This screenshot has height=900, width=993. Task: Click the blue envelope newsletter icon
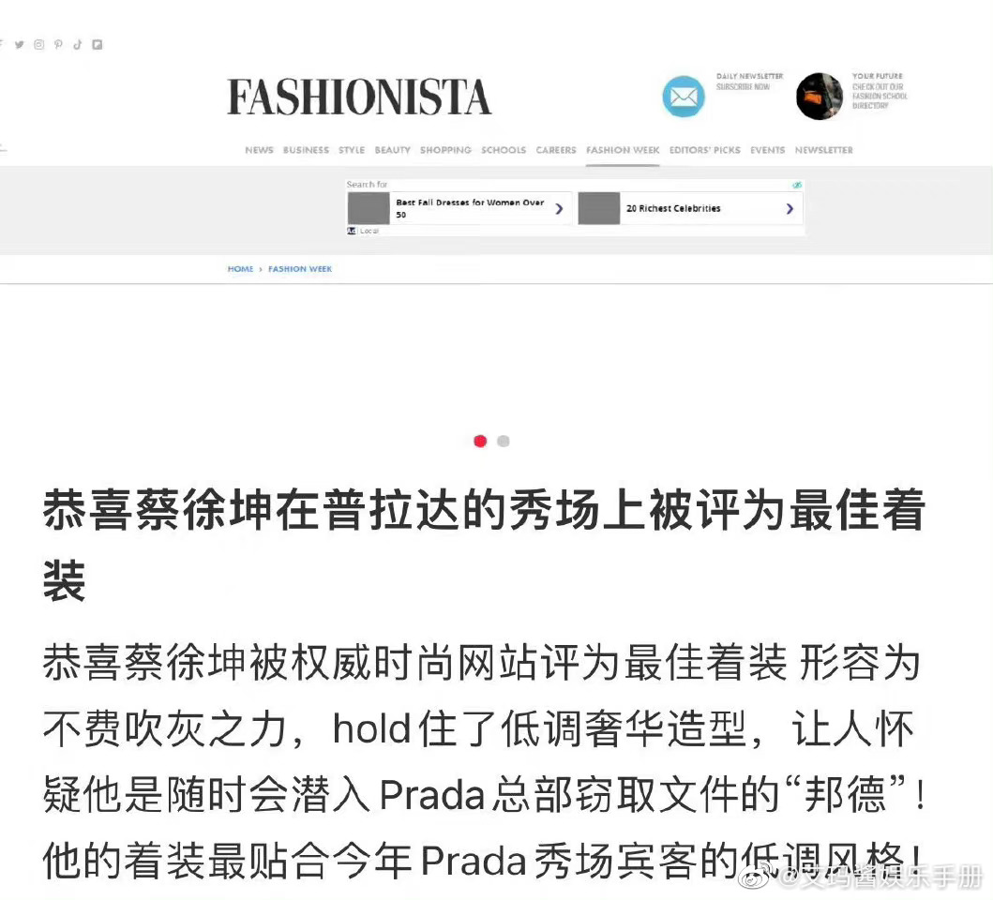(684, 97)
